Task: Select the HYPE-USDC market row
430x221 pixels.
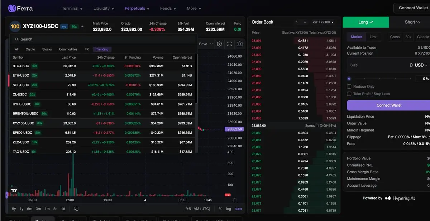Action: click(102, 104)
